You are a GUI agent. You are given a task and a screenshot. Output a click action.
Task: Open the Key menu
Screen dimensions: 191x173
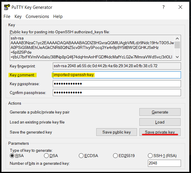(18, 17)
